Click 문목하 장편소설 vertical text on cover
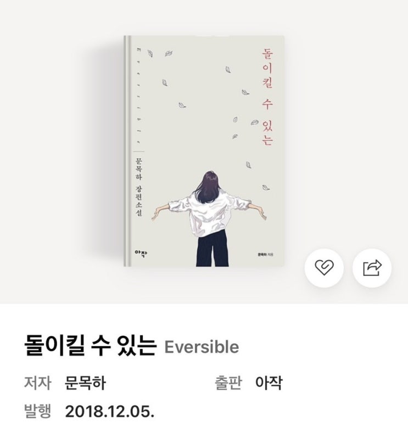Viewport: 408px width, 440px height. (x=139, y=187)
